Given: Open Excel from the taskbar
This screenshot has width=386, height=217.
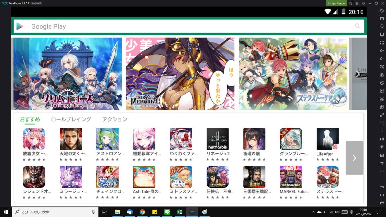Looking at the screenshot, I should (x=179, y=212).
